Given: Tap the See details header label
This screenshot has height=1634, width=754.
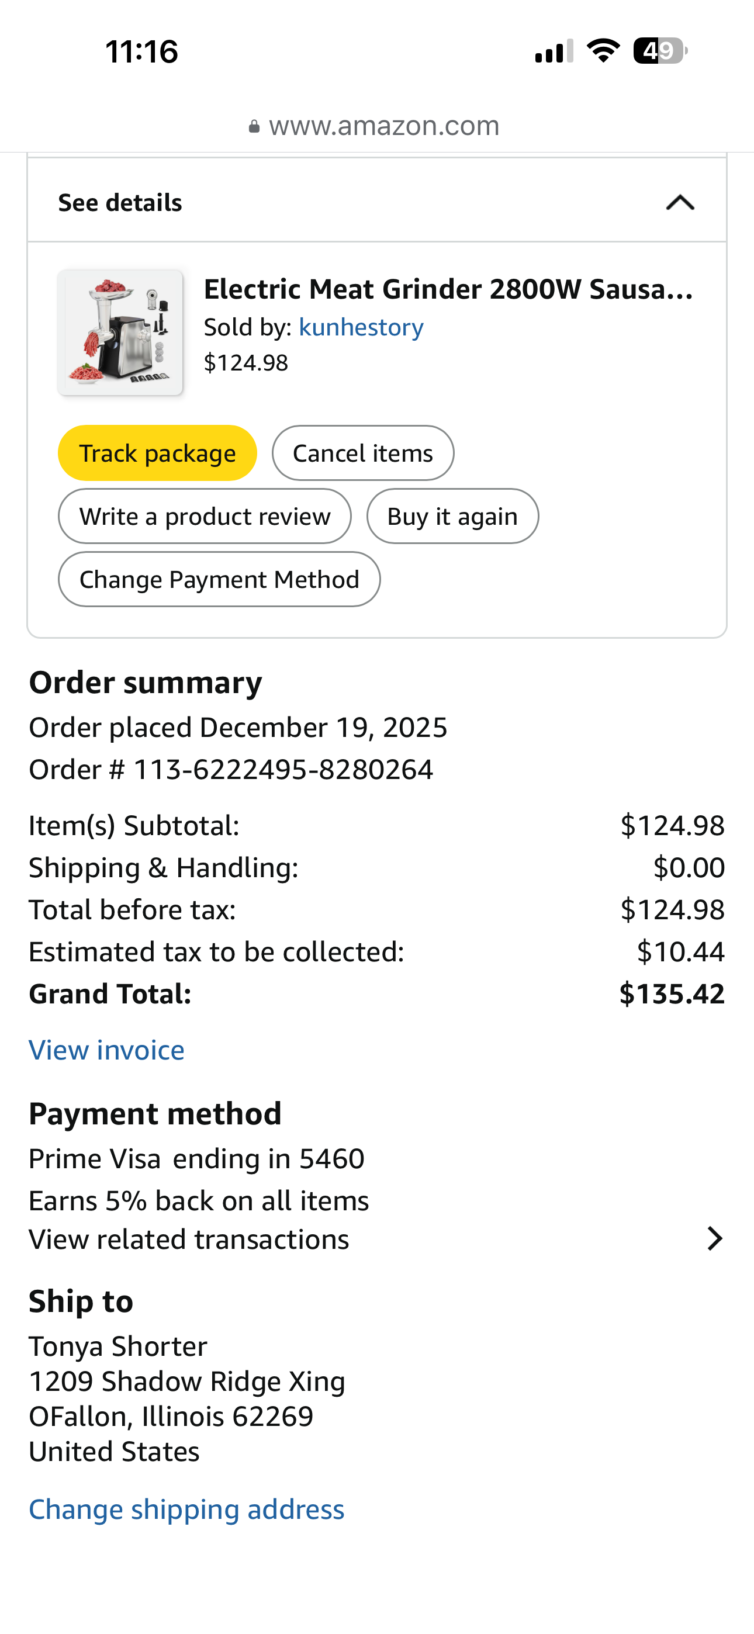Looking at the screenshot, I should click(x=120, y=203).
